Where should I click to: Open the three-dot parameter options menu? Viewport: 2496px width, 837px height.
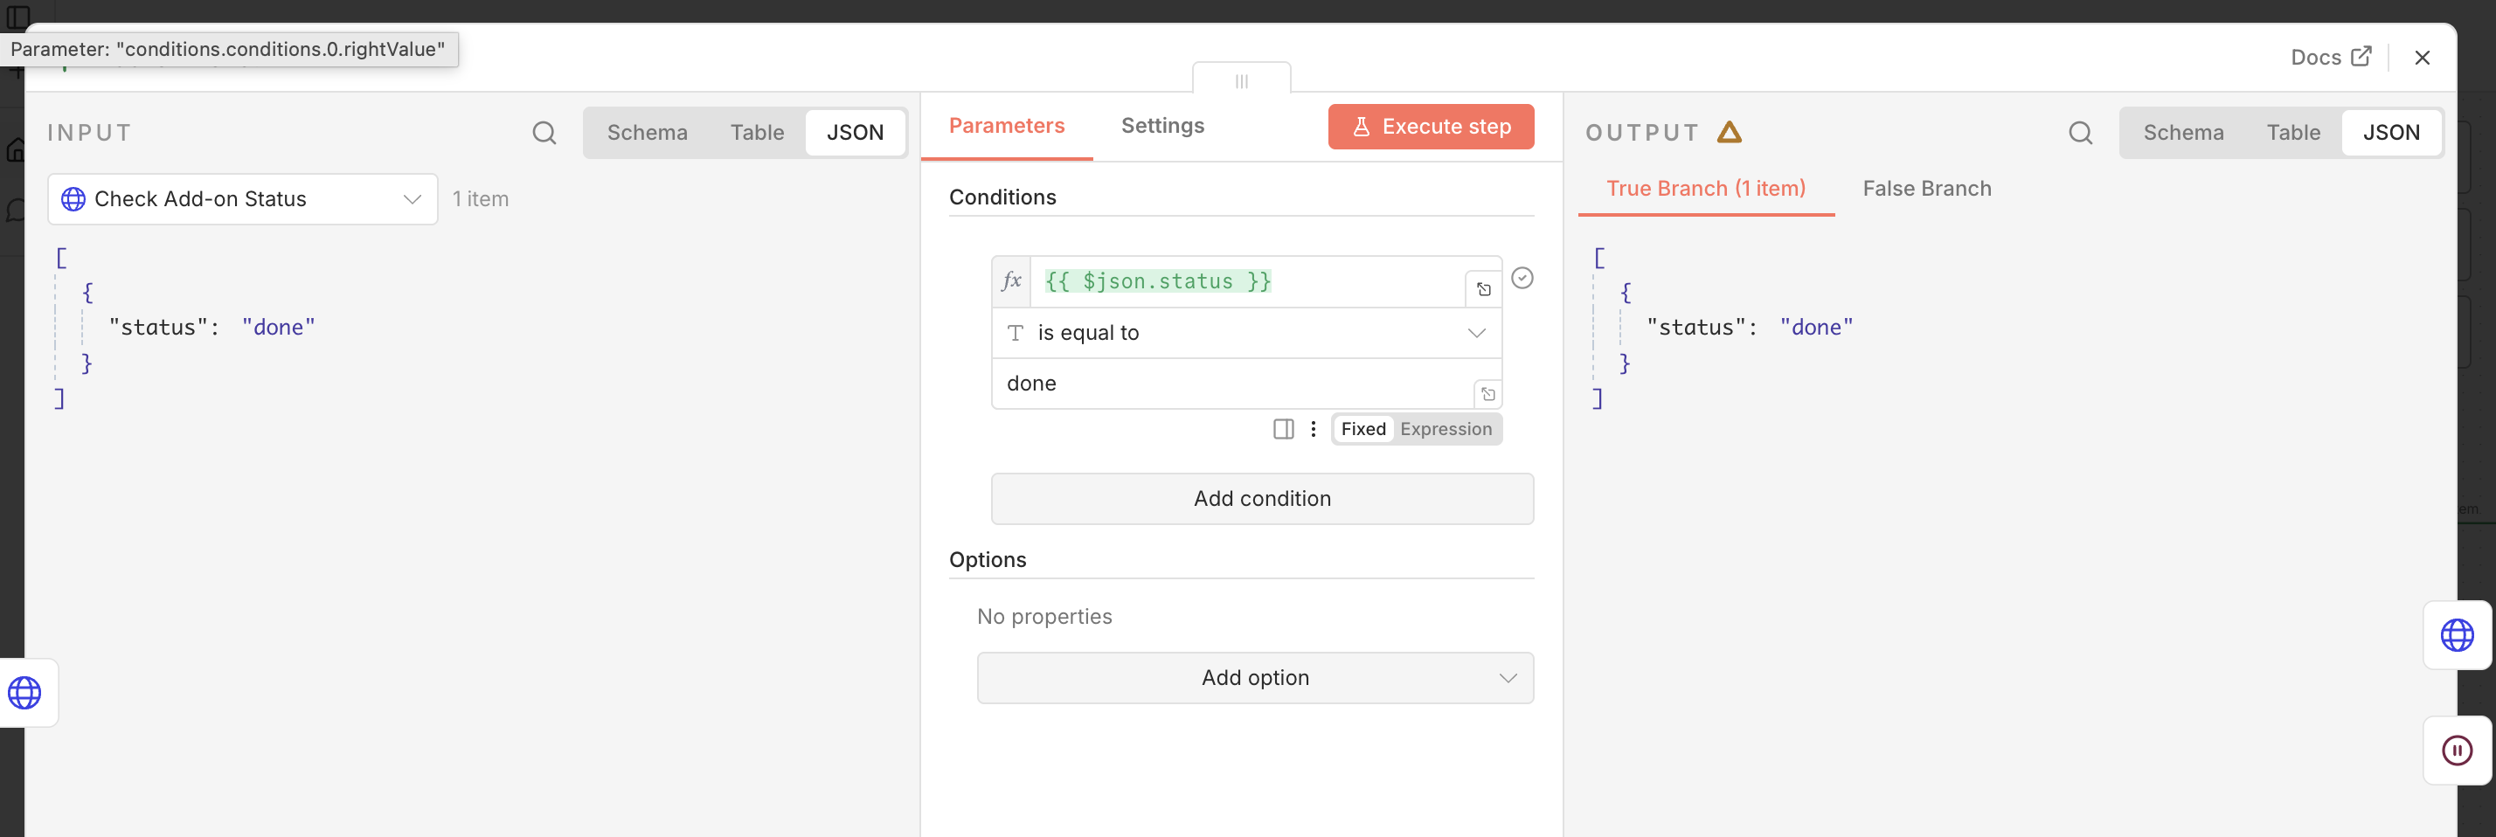[1313, 429]
